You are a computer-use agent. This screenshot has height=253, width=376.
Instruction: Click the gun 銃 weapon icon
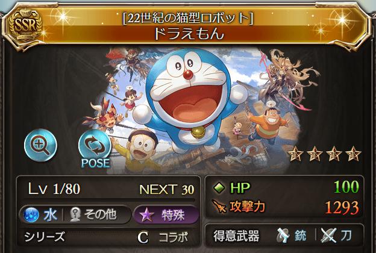283,236
